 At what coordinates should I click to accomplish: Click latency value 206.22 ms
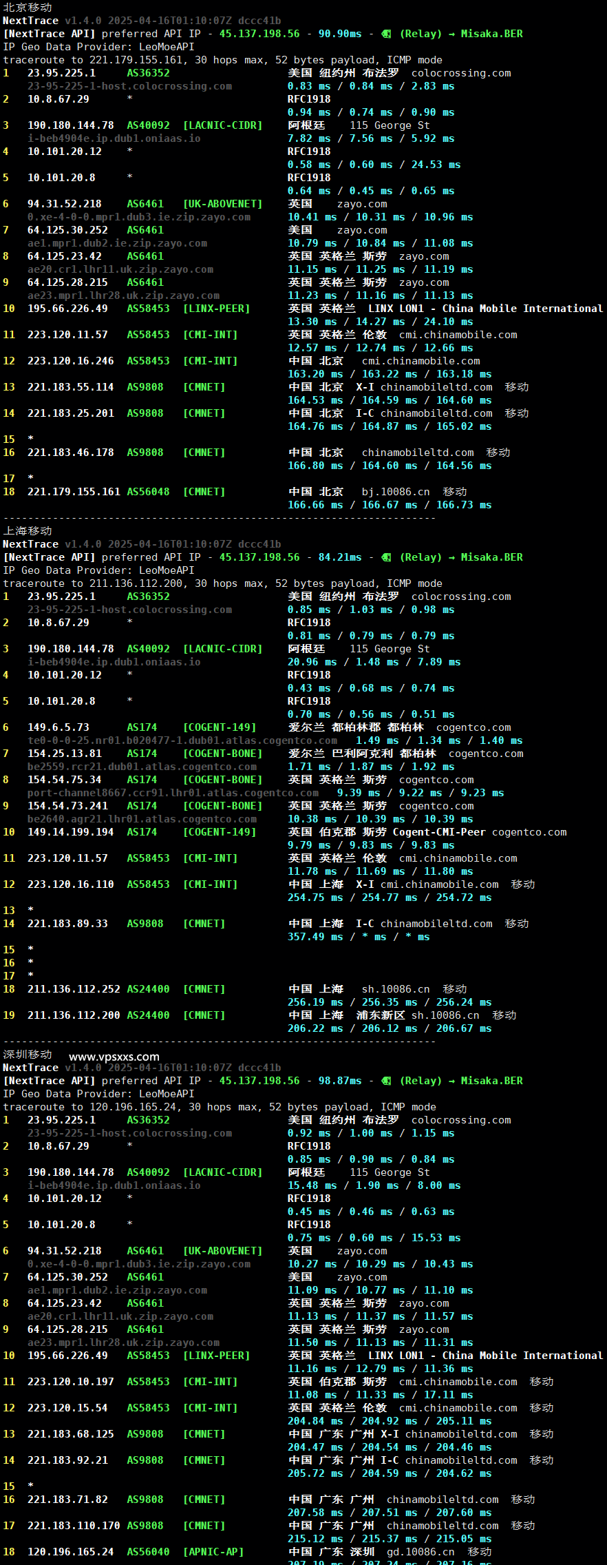[315, 1028]
